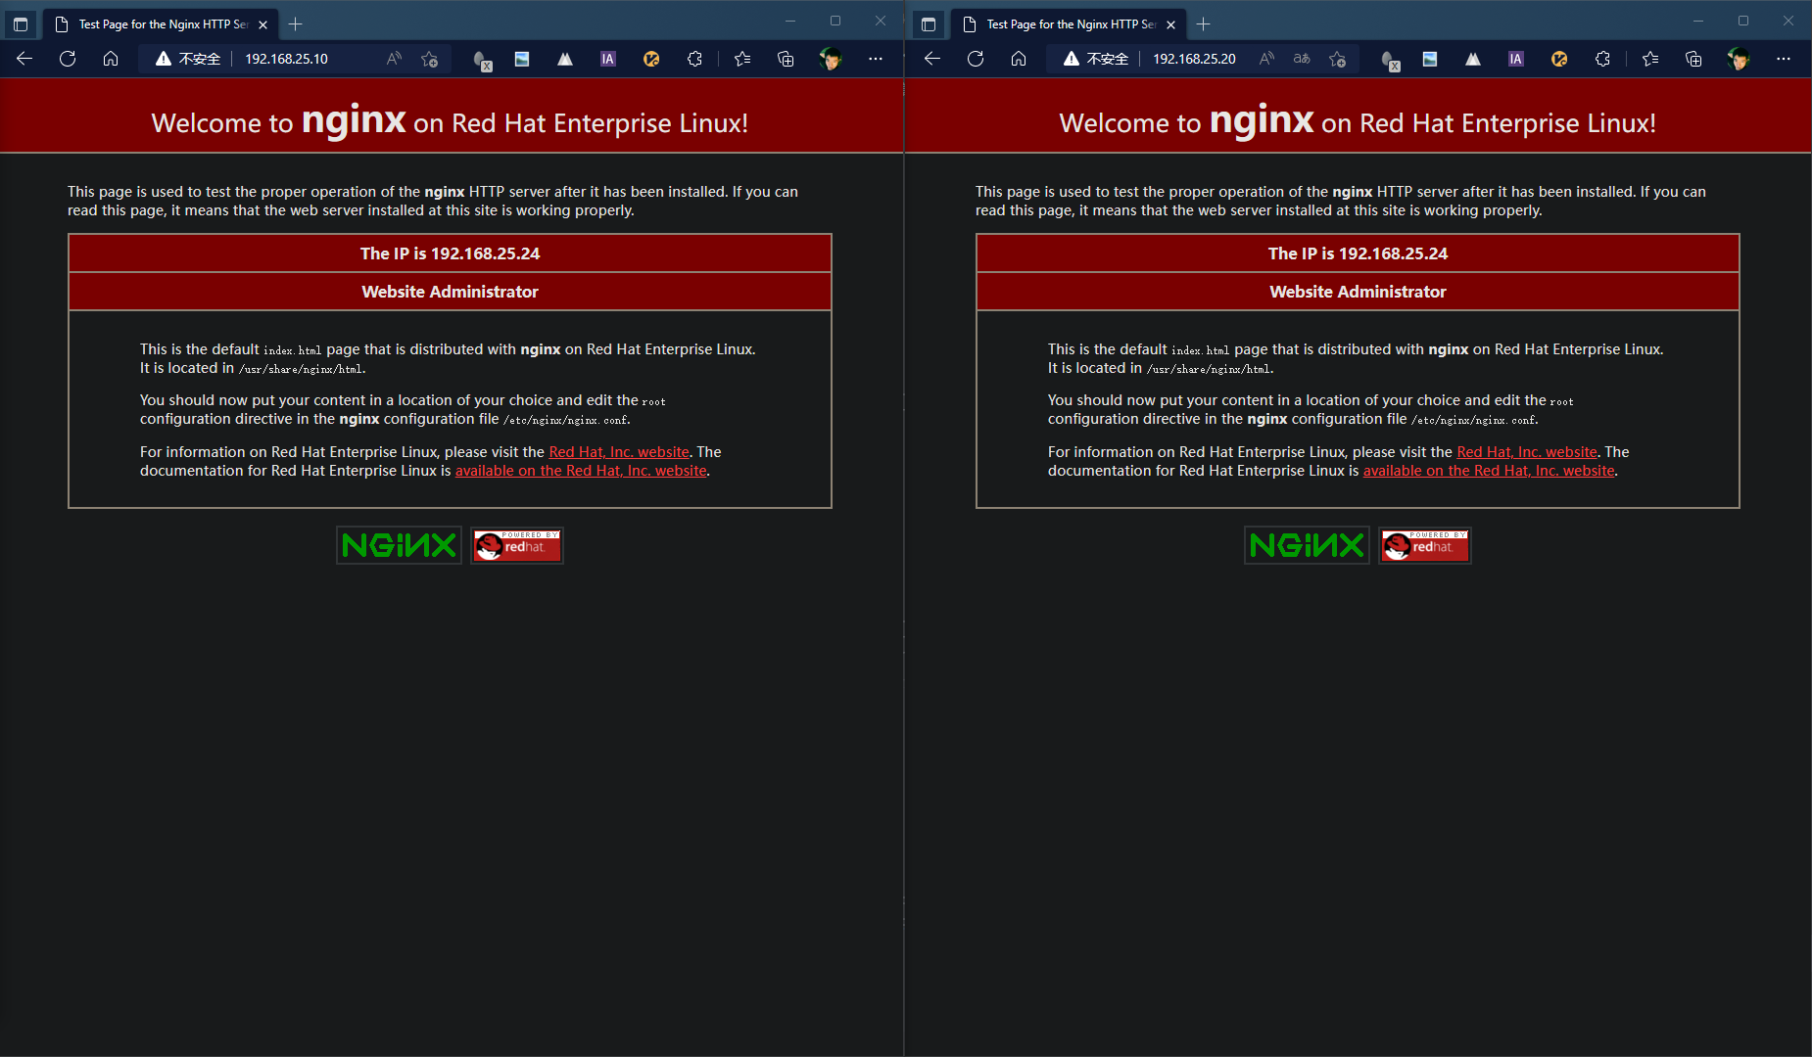Activate read aloud in left window
The height and width of the screenshot is (1057, 1812).
[x=394, y=59]
